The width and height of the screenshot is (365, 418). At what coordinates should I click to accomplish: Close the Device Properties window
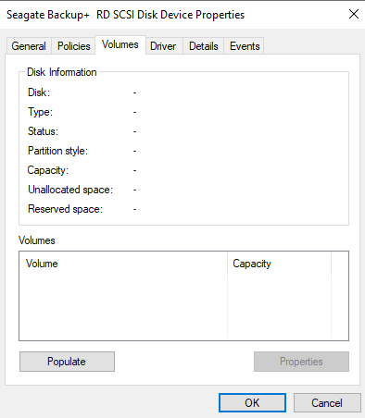(x=354, y=14)
